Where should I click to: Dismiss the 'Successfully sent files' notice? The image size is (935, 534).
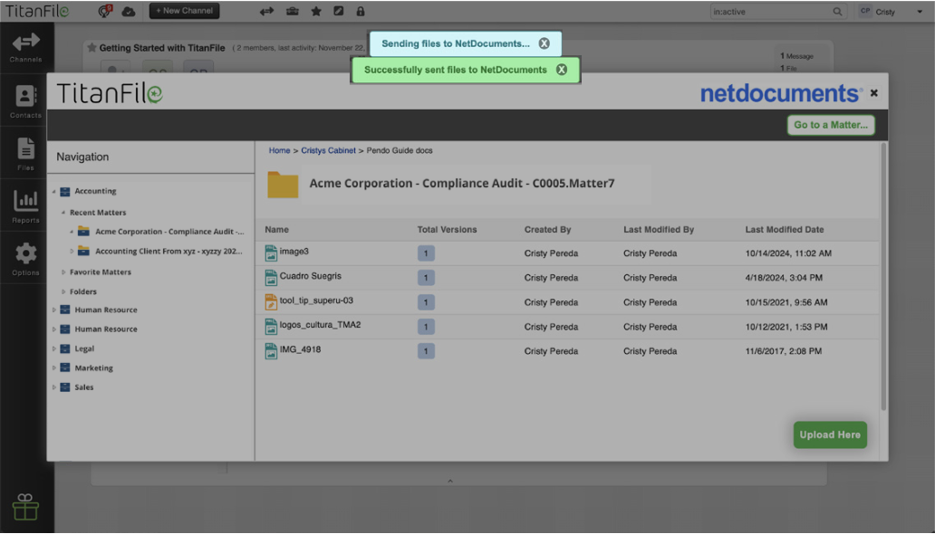point(562,70)
